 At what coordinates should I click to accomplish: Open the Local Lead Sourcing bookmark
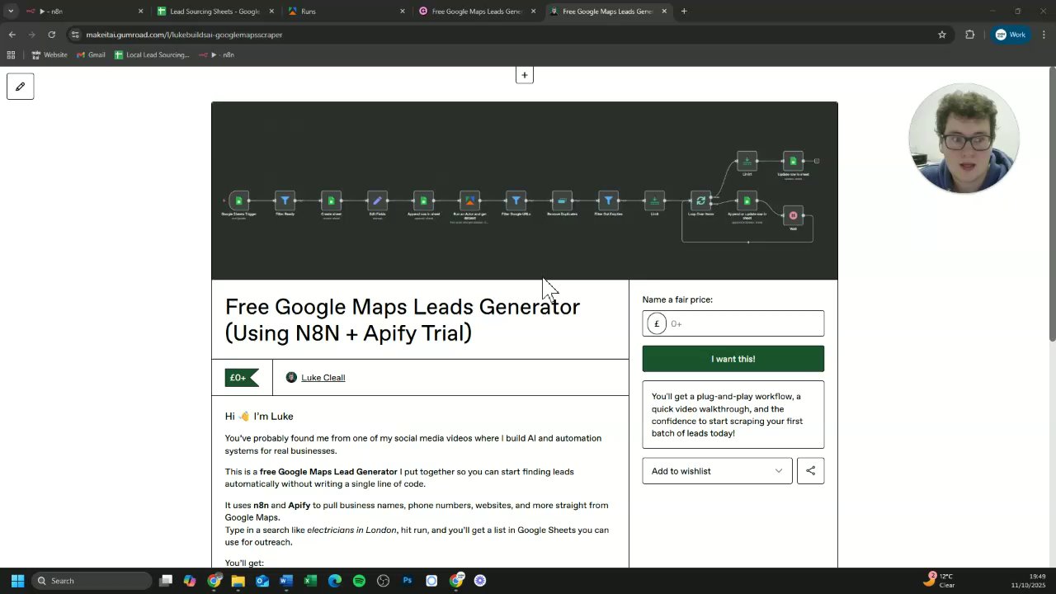[152, 54]
